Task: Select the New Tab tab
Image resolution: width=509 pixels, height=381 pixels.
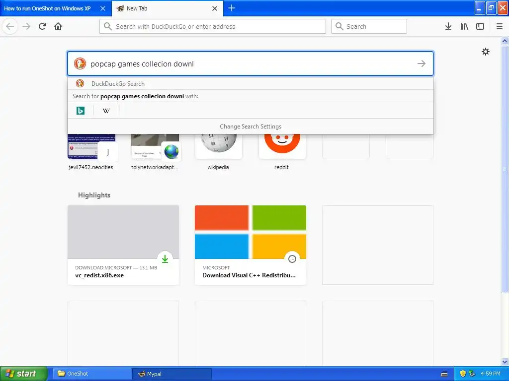Action: coord(168,8)
